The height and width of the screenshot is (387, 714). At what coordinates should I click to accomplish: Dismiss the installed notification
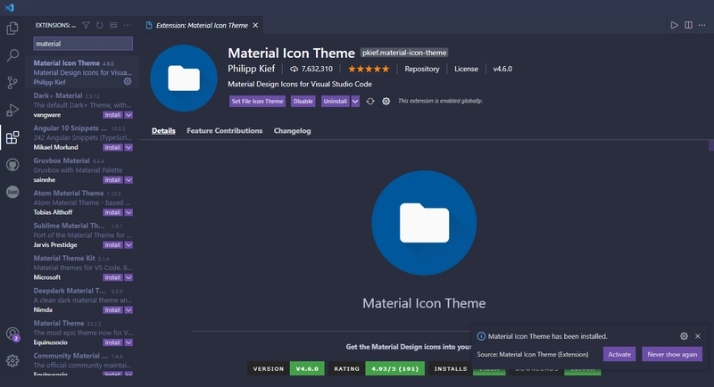tap(698, 336)
